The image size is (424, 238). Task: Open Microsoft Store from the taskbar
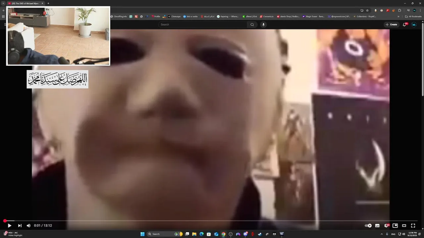coord(209,234)
